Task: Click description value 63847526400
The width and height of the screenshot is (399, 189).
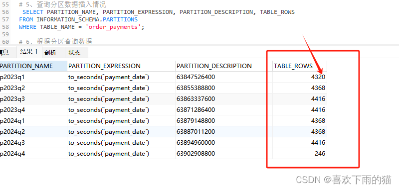Action: (196, 77)
